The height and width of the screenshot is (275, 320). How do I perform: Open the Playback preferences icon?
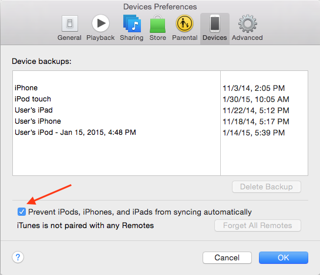click(x=100, y=23)
